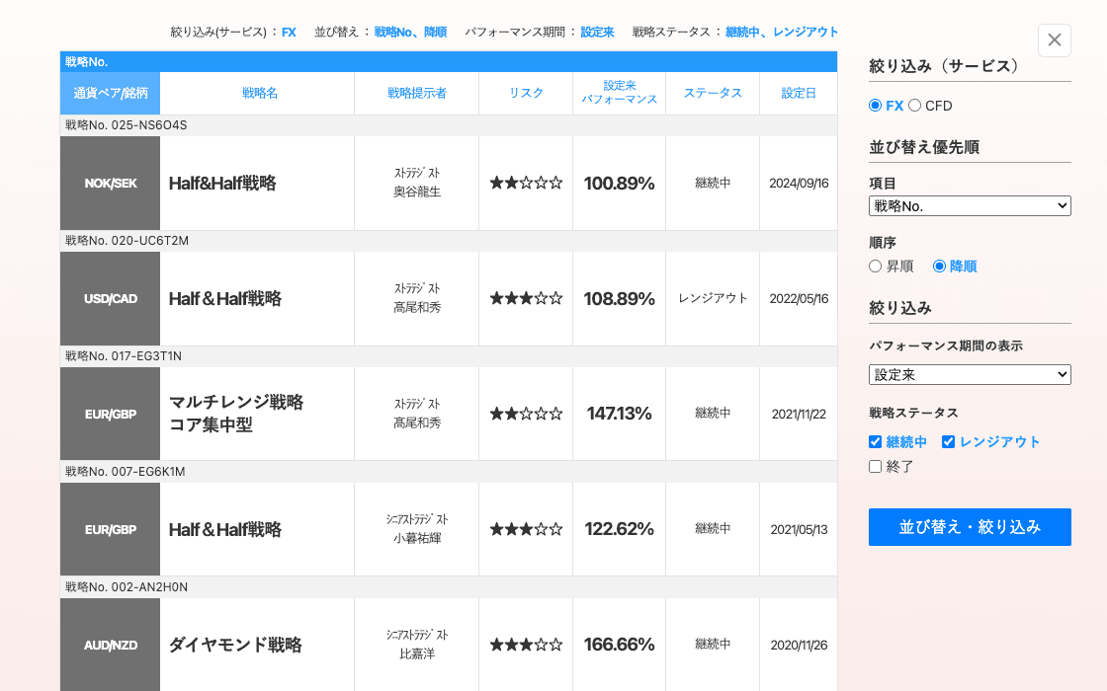Enable the 終了 status checkbox
Image resolution: width=1107 pixels, height=691 pixels.
tap(875, 467)
